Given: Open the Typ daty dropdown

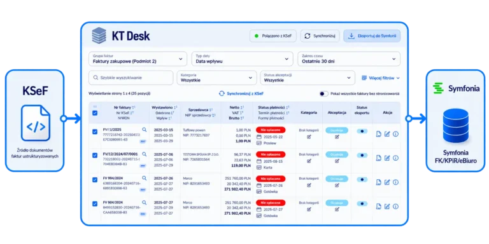Looking at the screenshot, I should coord(243,59).
